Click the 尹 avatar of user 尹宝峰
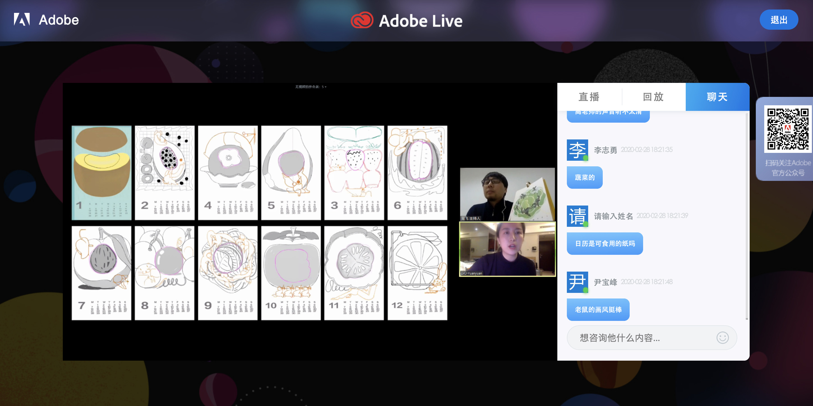The image size is (813, 406). [x=577, y=282]
